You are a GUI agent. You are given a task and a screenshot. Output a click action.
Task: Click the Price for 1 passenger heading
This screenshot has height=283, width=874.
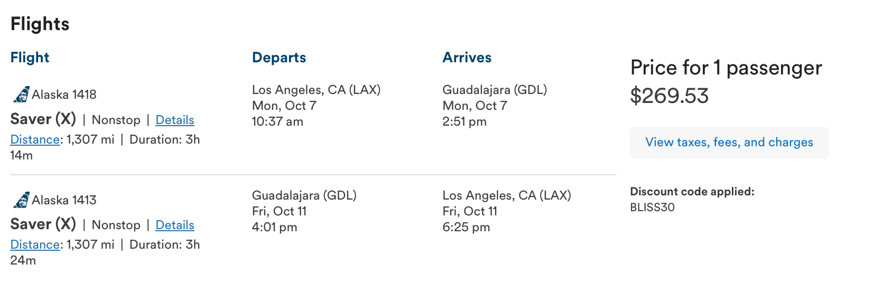726,68
